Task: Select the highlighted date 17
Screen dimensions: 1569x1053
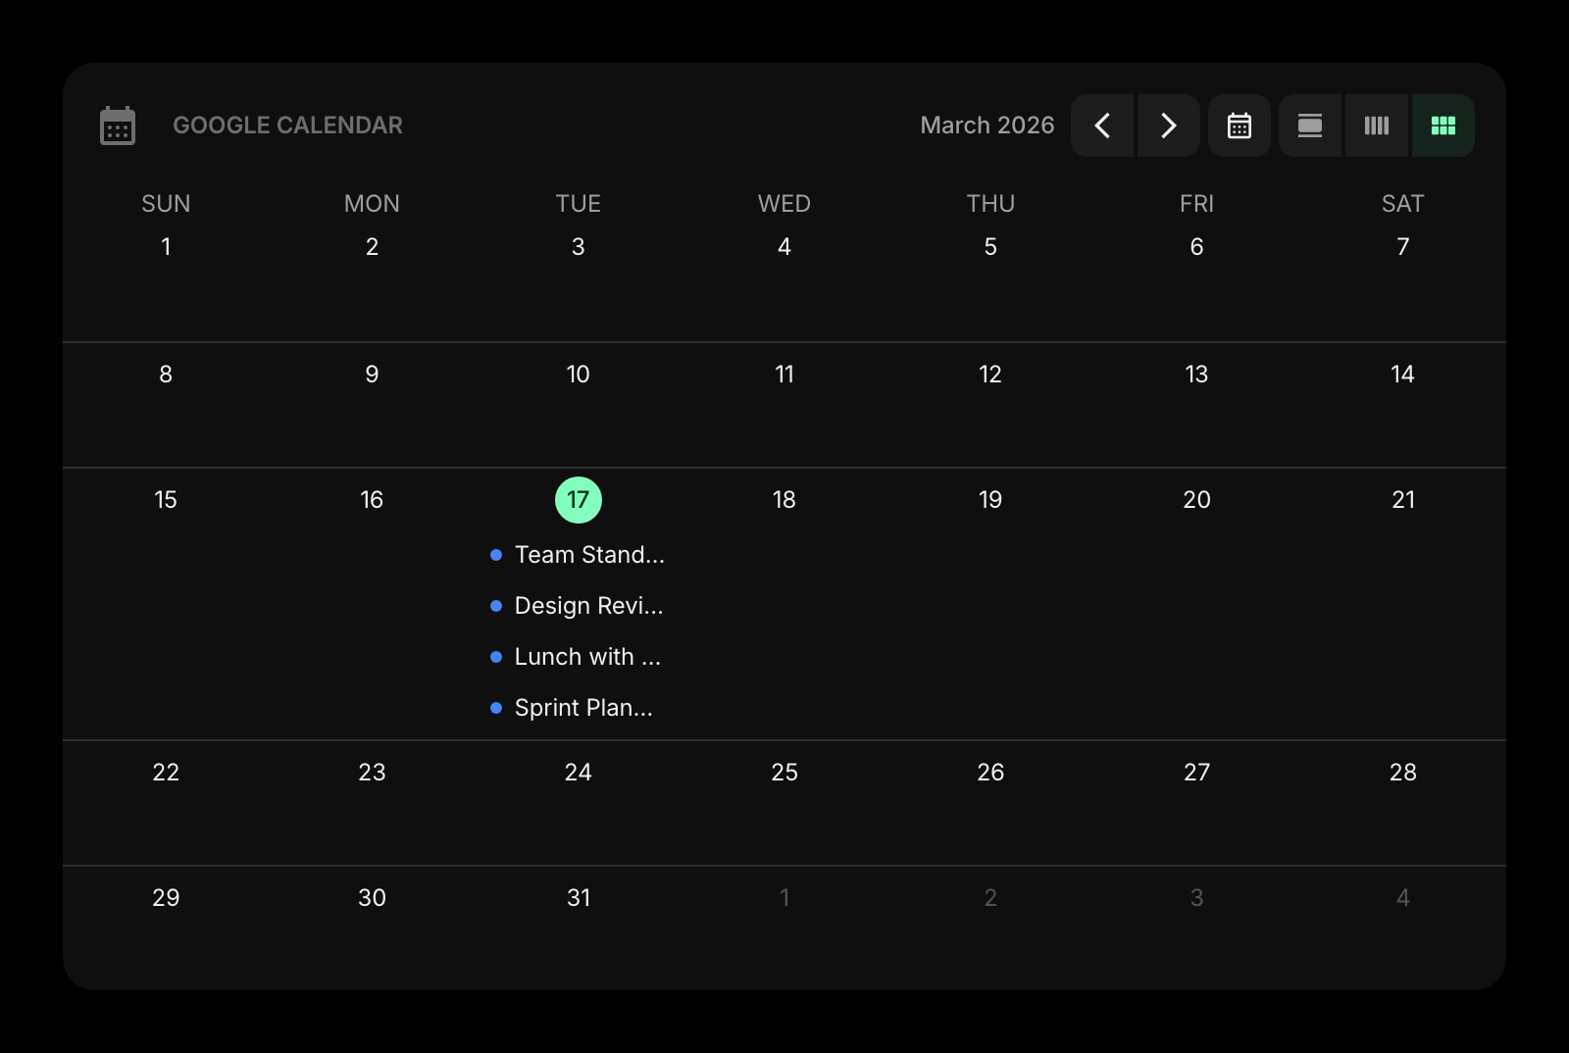Action: tap(578, 499)
